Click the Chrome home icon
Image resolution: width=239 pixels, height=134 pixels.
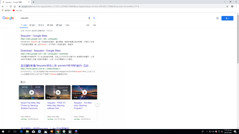click(x=15, y=6)
